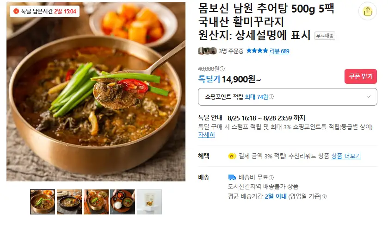This screenshot has height=226, width=388.
Task: Select the last thumbnail showing product package
Action: [x=149, y=202]
